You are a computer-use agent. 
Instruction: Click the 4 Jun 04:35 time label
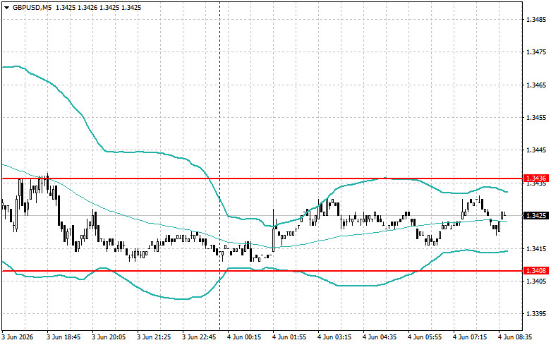pyautogui.click(x=380, y=337)
